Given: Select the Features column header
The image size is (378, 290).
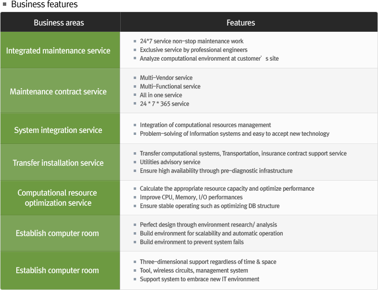Looking at the screenshot, I should pyautogui.click(x=241, y=23).
